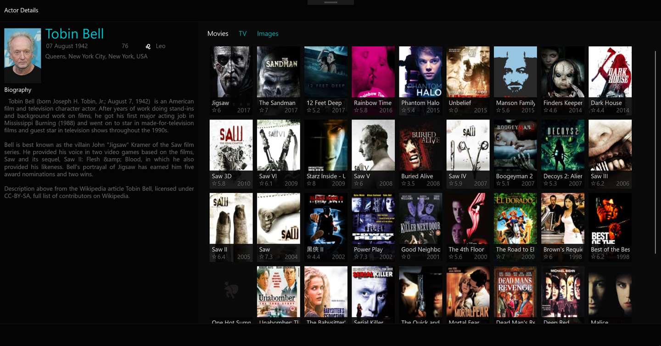
Task: Select the Malice movie poster
Action: coord(610,292)
